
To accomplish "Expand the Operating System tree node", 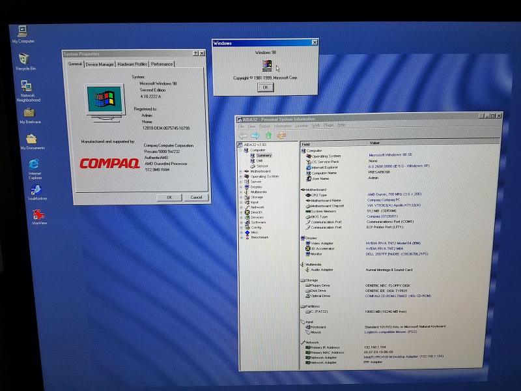I will (240, 177).
